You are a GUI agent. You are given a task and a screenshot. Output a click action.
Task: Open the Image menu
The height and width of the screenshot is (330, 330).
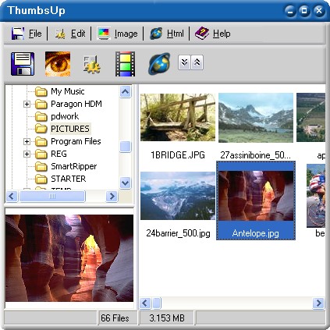126,34
